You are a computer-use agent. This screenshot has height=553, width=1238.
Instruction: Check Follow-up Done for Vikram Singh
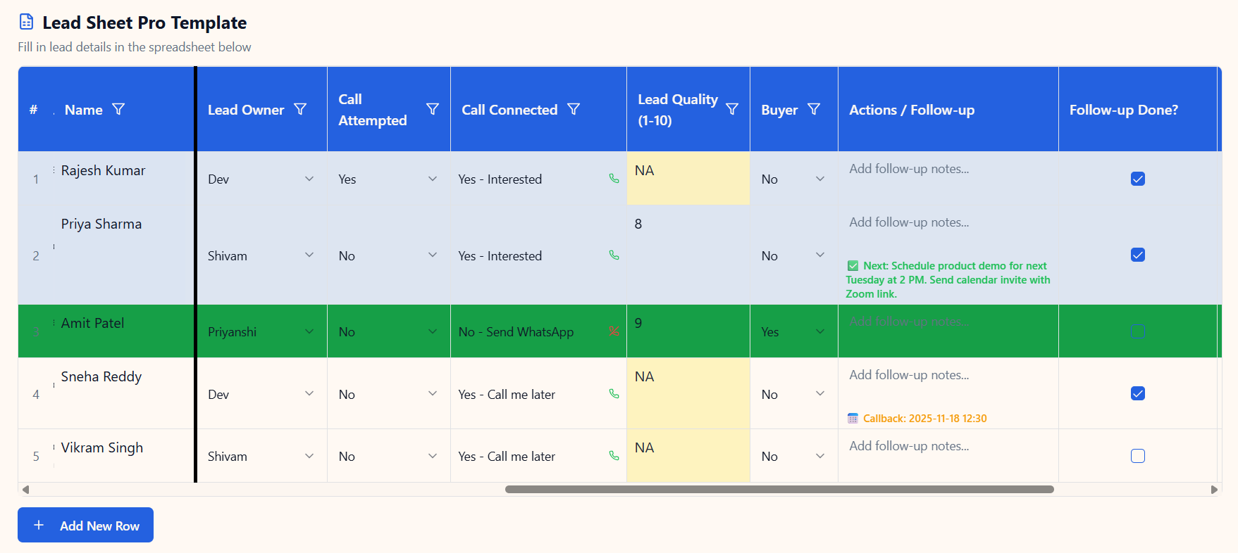pyautogui.click(x=1138, y=456)
